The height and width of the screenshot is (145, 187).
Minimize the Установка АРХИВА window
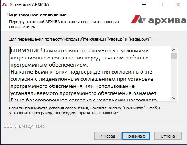point(144,4)
